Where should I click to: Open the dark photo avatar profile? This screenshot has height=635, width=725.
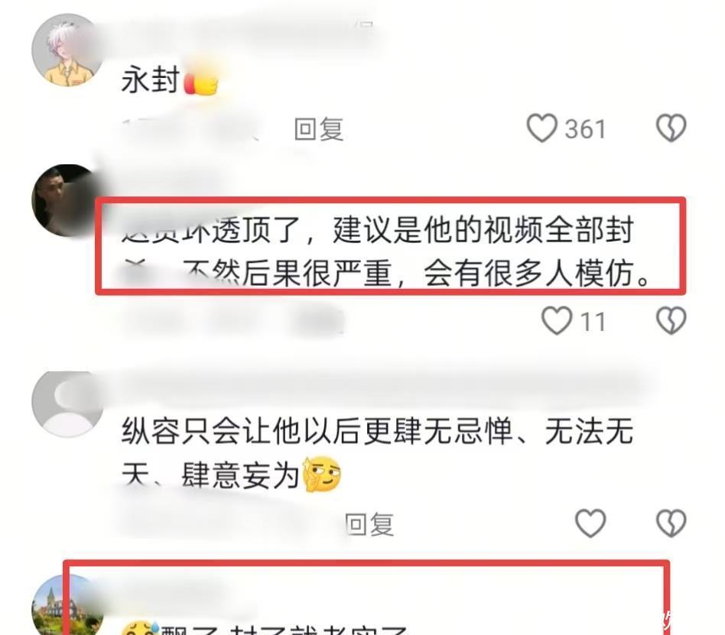(67, 200)
